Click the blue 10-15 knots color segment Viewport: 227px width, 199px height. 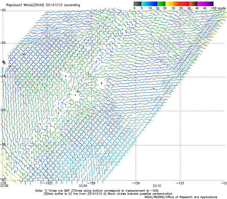click(153, 4)
